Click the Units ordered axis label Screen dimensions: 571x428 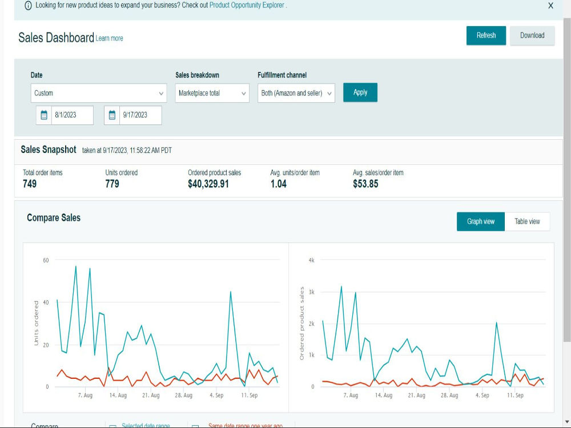[36, 323]
